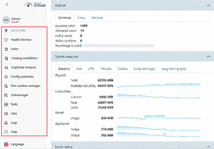214x149 pixels.
Task: Open the Disk tab
Action: (79, 69)
